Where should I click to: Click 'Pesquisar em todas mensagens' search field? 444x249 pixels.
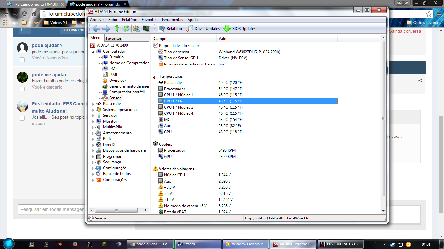click(x=52, y=209)
